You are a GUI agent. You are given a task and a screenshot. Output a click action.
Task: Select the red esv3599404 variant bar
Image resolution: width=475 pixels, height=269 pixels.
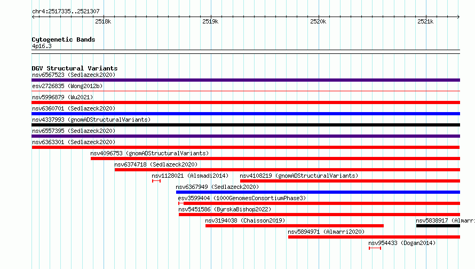pyautogui.click(x=319, y=203)
